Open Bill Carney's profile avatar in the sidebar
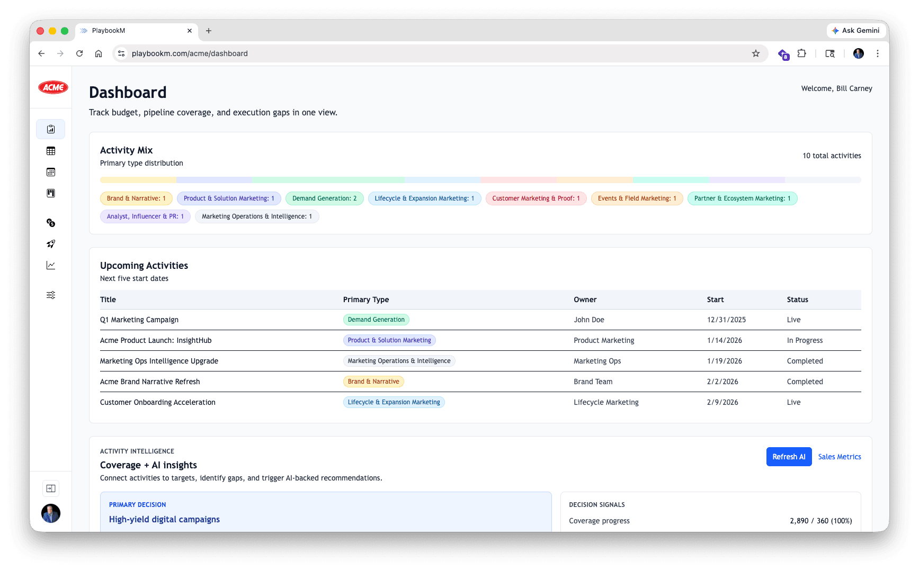919x571 pixels. pyautogui.click(x=50, y=513)
